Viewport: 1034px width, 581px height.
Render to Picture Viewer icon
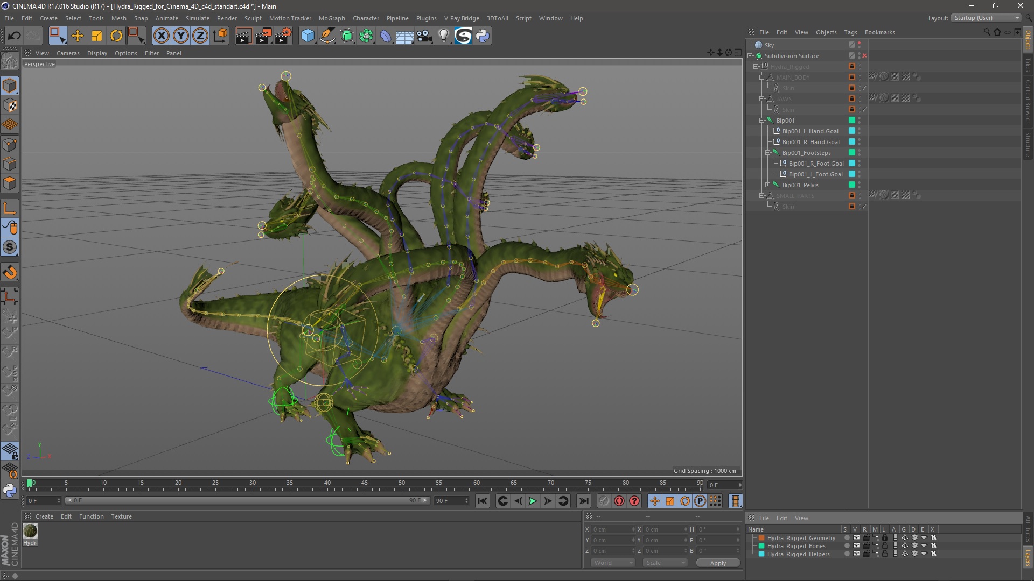pos(263,36)
